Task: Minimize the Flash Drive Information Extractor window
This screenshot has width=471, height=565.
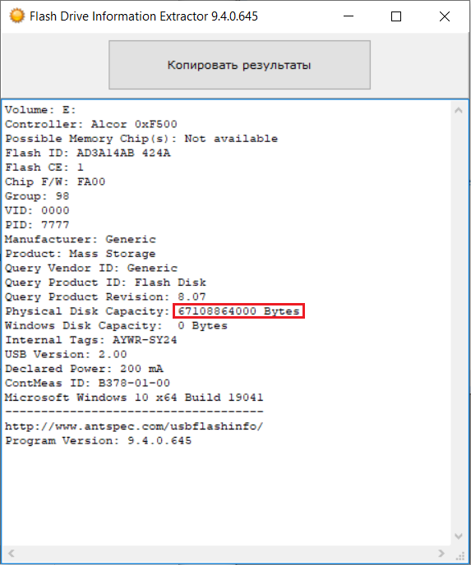Action: [x=349, y=16]
